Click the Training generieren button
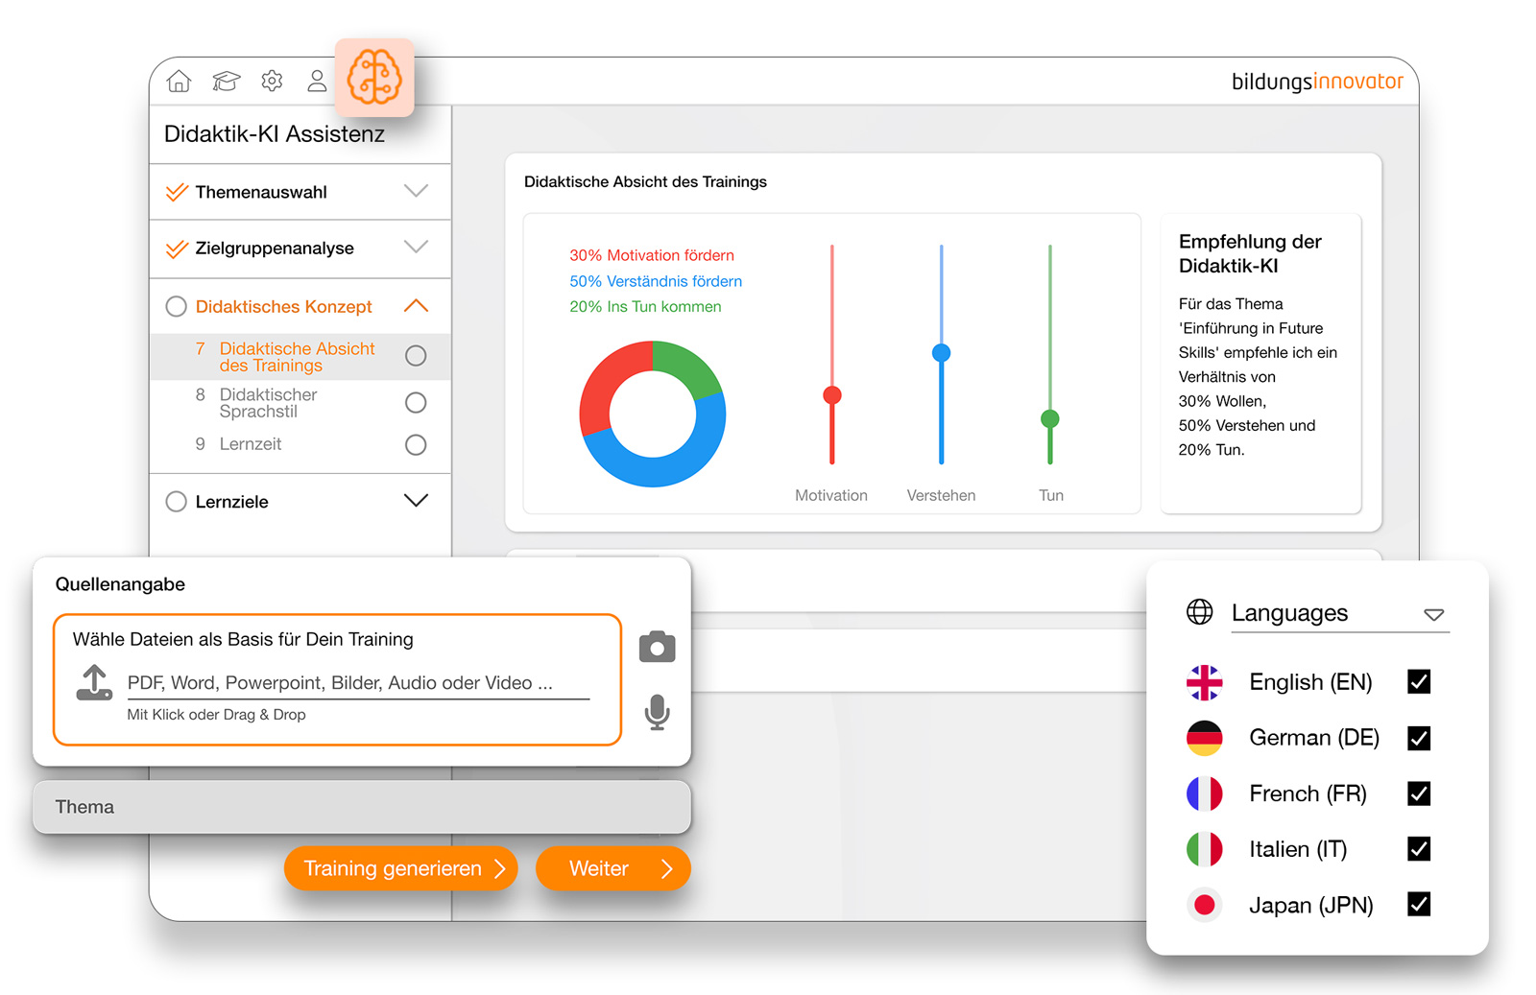The width and height of the screenshot is (1536, 995). pyautogui.click(x=401, y=868)
